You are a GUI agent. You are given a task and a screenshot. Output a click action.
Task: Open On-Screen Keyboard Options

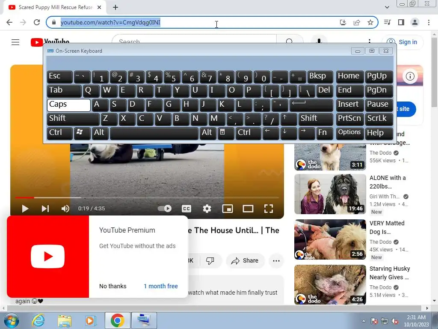[350, 134]
